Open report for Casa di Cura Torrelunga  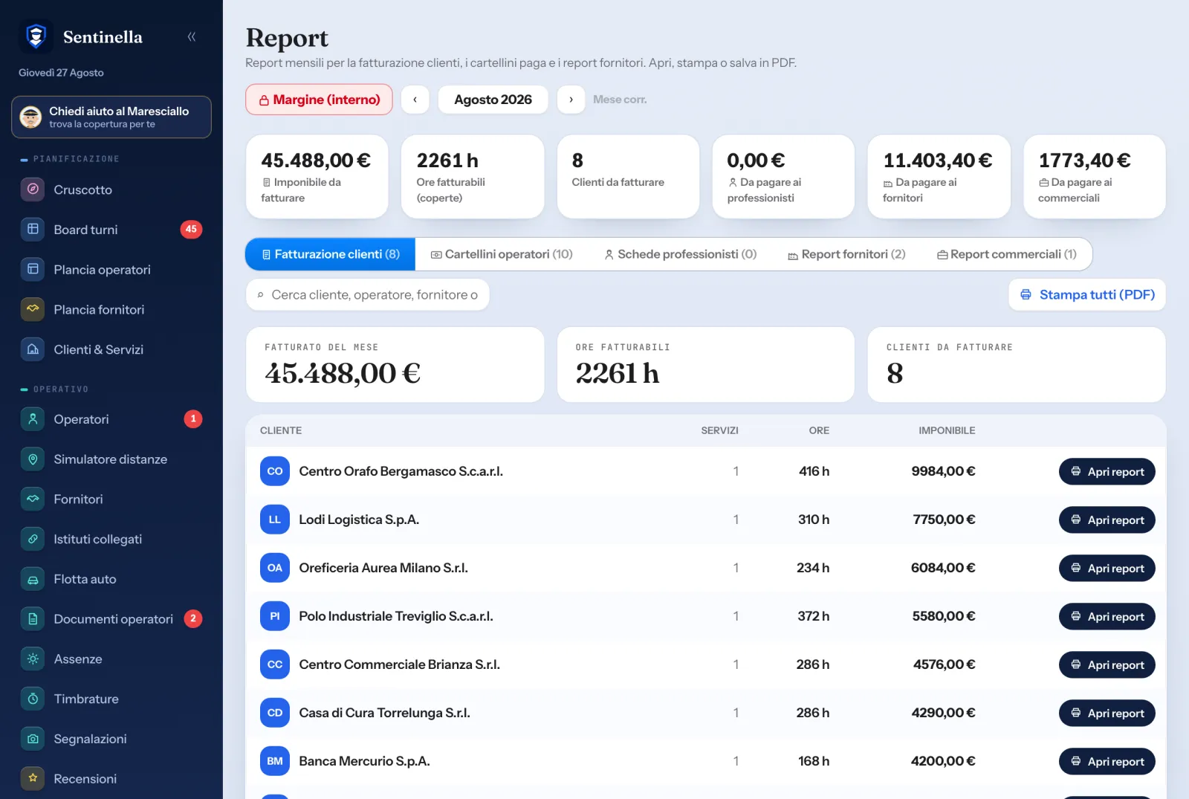coord(1107,713)
